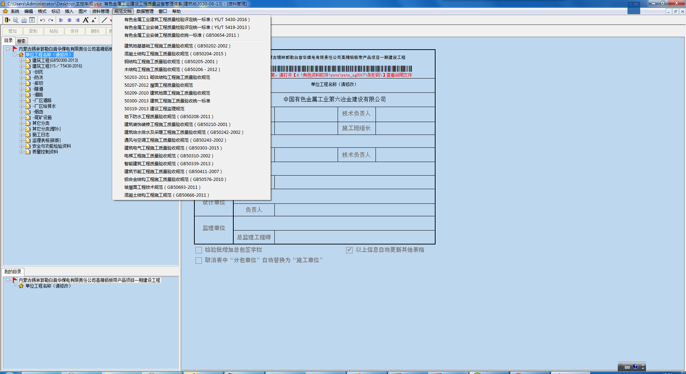The height and width of the screenshot is (374, 686).
Task: Open the 数据管理 menu
Action: (145, 11)
